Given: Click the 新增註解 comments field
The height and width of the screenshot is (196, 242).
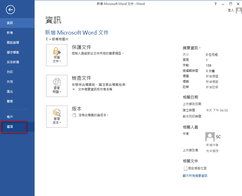Looking at the screenshot, I should pyautogui.click(x=212, y=87).
